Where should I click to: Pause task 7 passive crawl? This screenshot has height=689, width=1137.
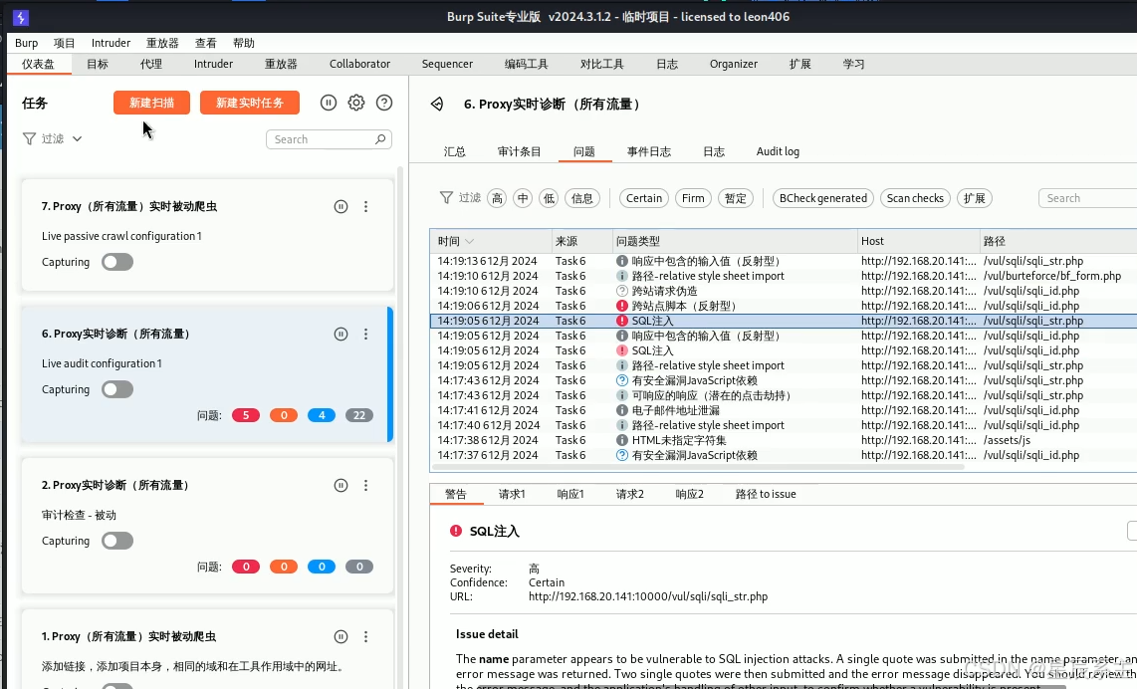(x=341, y=207)
